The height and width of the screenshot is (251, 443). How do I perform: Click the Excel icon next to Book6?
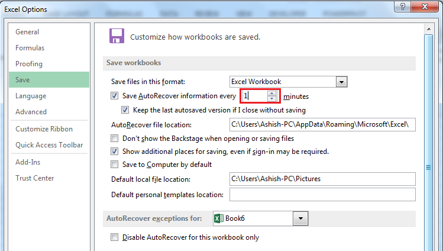[219, 218]
